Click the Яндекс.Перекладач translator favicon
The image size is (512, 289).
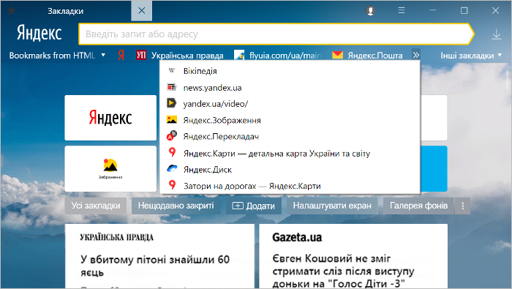[172, 135]
